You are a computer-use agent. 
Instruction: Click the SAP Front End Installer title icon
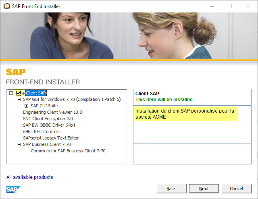click(7, 6)
